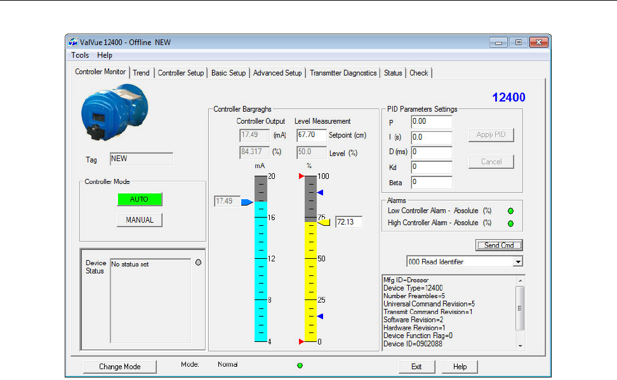Click the 'Device ID=0902088' line
This screenshot has width=617, height=380.
coord(413,344)
